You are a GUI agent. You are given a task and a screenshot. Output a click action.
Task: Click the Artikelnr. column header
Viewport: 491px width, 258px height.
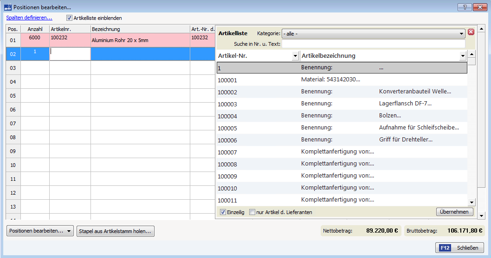tap(70, 29)
